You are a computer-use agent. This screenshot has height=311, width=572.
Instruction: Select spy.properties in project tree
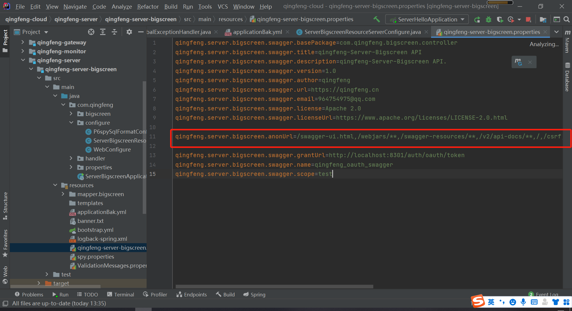[x=96, y=257]
